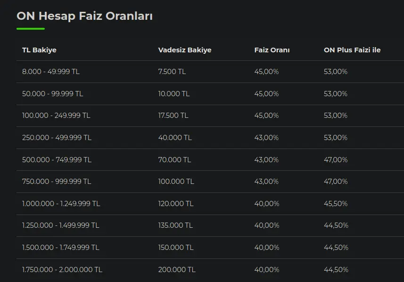Image resolution: width=404 pixels, height=282 pixels.
Task: Click the Faiz Oranı column header
Action: pyautogui.click(x=272, y=50)
